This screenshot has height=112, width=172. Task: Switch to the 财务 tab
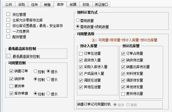pos(86,4)
